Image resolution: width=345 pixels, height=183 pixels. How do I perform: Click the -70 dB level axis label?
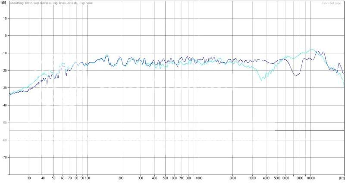point(4,158)
